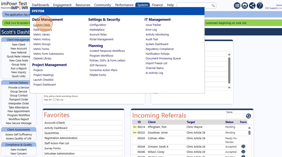Screen dimensions: 282x157
Task: Click View All link under client list
Action: pos(48,100)
